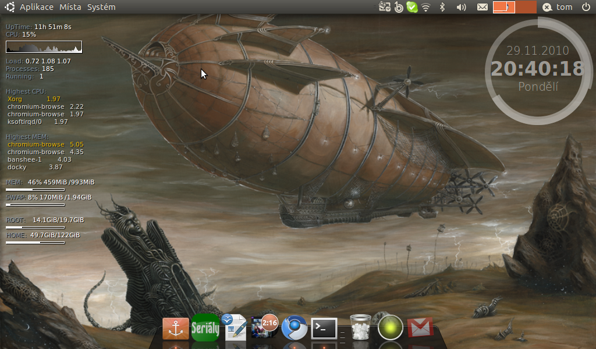Open the Wi-Fi network indicator
Image resolution: width=596 pixels, height=349 pixels.
(425, 7)
